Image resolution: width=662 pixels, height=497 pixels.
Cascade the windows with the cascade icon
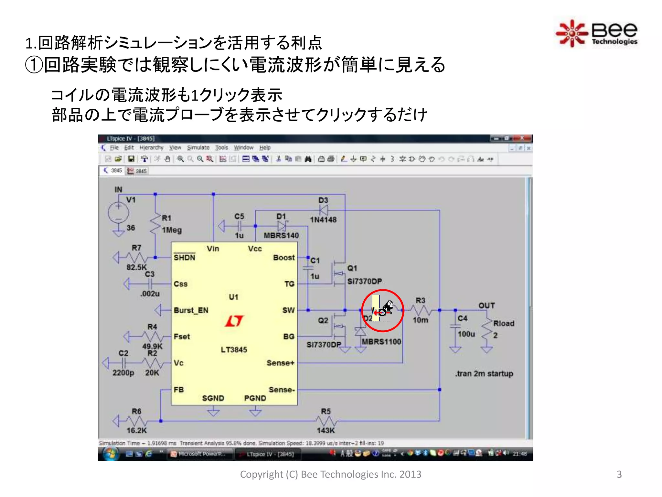click(255, 159)
